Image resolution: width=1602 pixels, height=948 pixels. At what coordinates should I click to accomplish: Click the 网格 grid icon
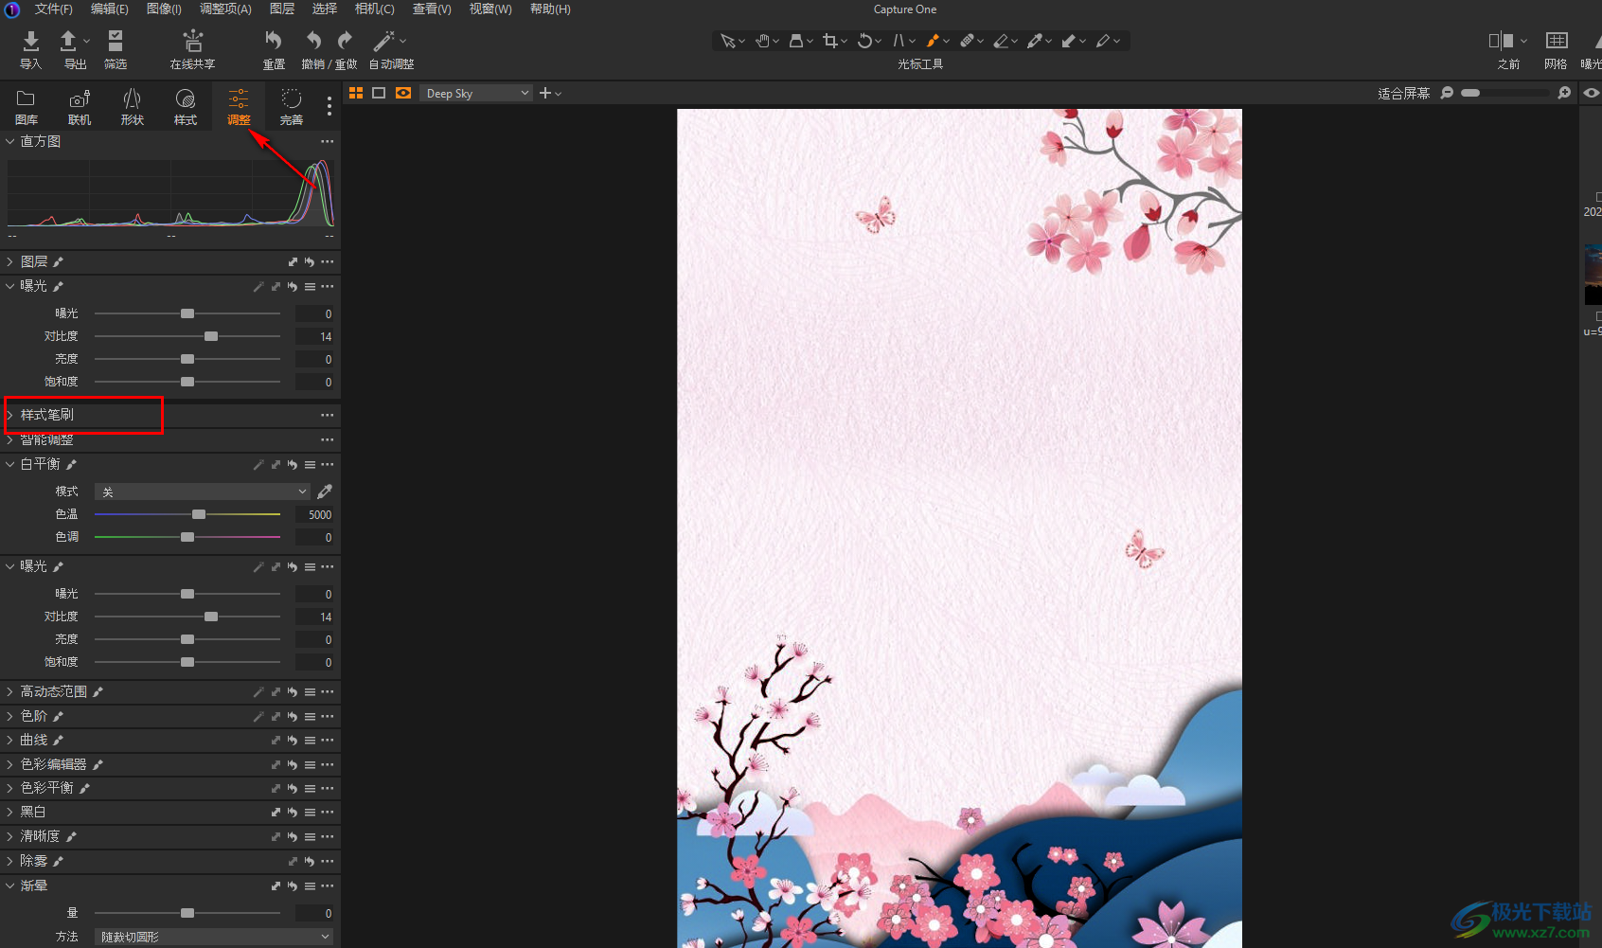coord(1557,41)
